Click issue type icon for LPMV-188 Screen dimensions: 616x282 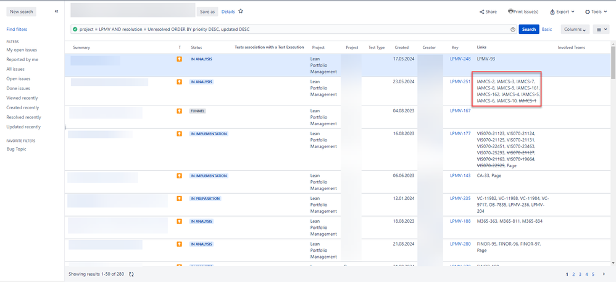click(x=180, y=222)
